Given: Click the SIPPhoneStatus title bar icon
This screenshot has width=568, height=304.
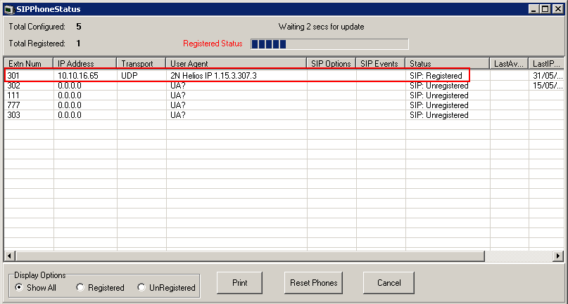Looking at the screenshot, I should click(x=9, y=9).
